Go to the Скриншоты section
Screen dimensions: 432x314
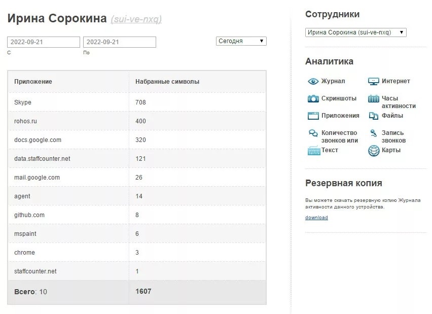tap(339, 98)
